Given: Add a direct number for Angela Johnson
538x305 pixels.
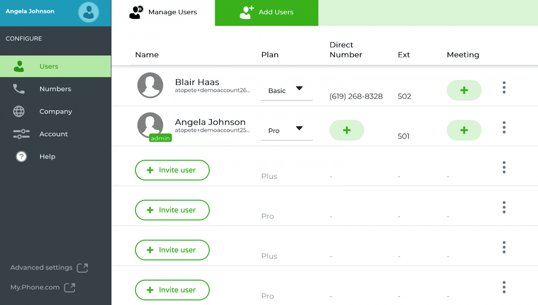Looking at the screenshot, I should pyautogui.click(x=347, y=130).
